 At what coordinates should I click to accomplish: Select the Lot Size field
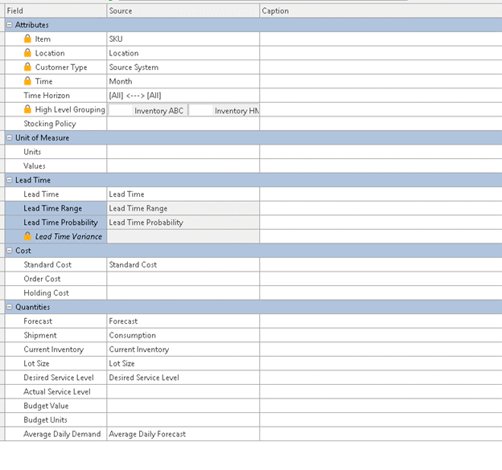tap(56, 363)
